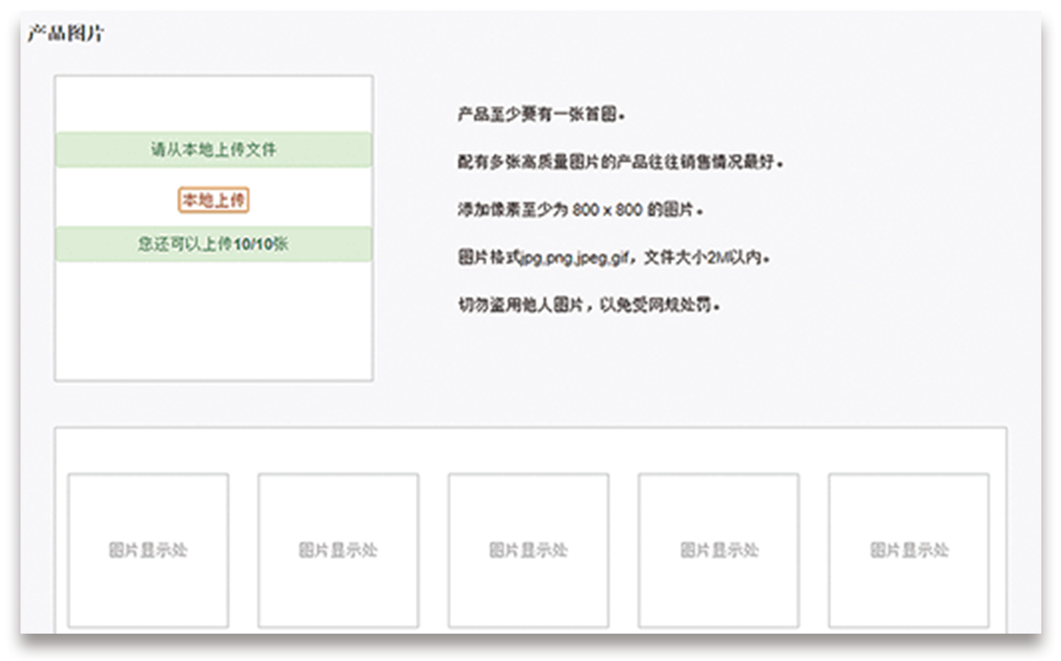This screenshot has width=1061, height=661.
Task: Click the 您还可以上传10/10张 counter bar
Action: tap(214, 243)
